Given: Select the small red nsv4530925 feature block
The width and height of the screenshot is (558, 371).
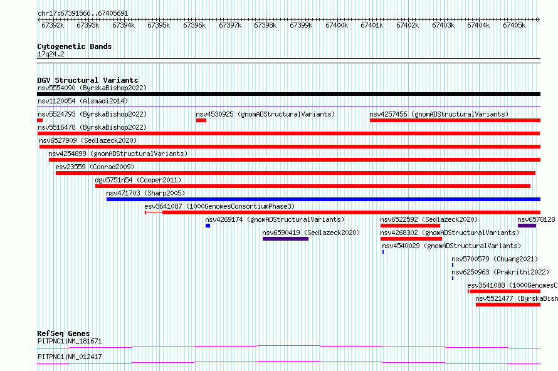Looking at the screenshot, I should click(x=201, y=120).
